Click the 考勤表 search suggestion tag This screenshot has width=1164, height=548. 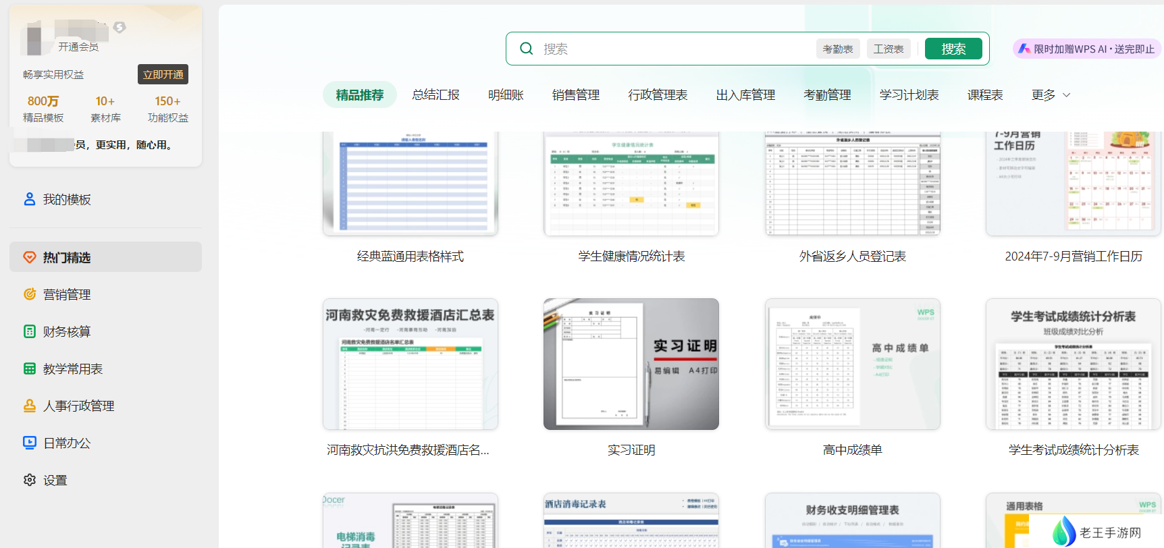pos(837,49)
